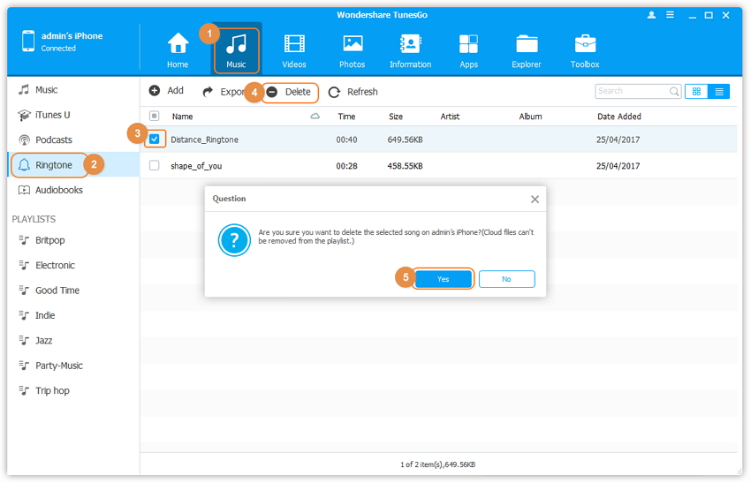Image resolution: width=751 pixels, height=483 pixels.
Task: Close the Question dialog
Action: point(535,200)
